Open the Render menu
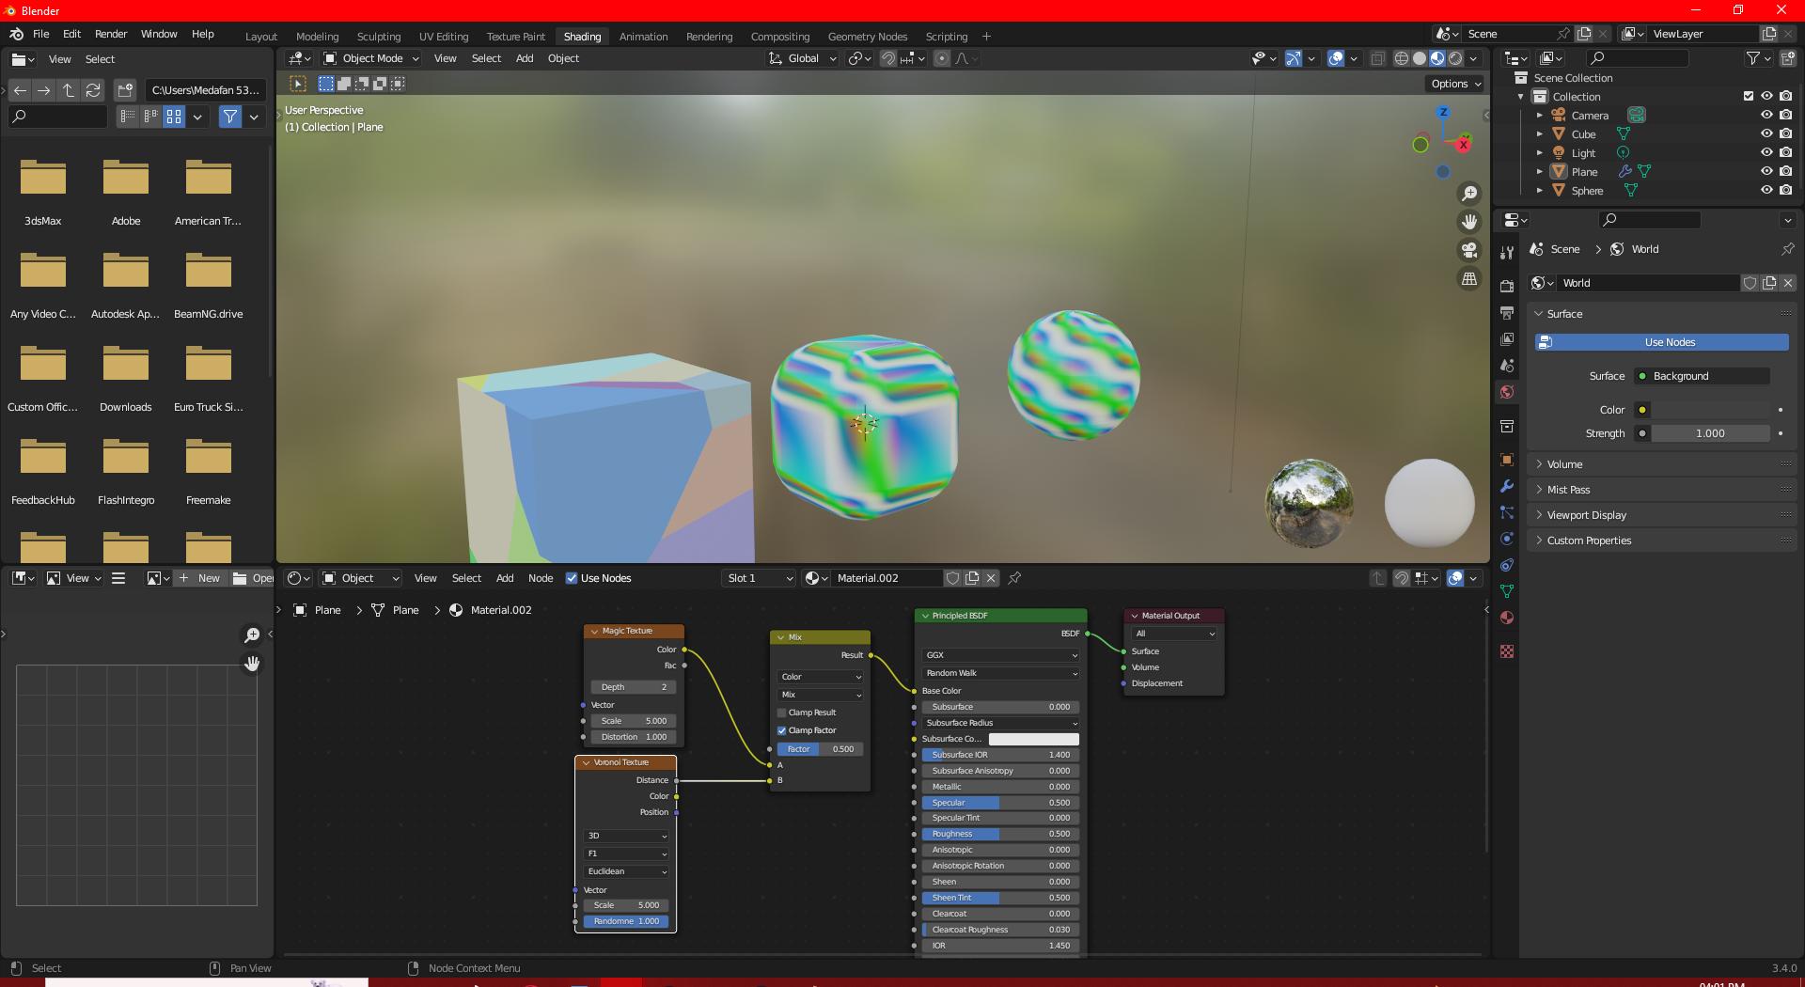 point(111,34)
